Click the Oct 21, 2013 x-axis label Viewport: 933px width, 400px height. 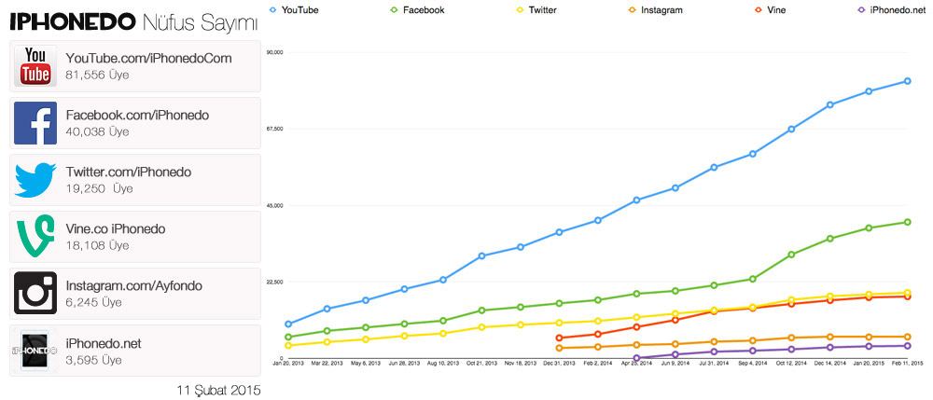pyautogui.click(x=482, y=363)
